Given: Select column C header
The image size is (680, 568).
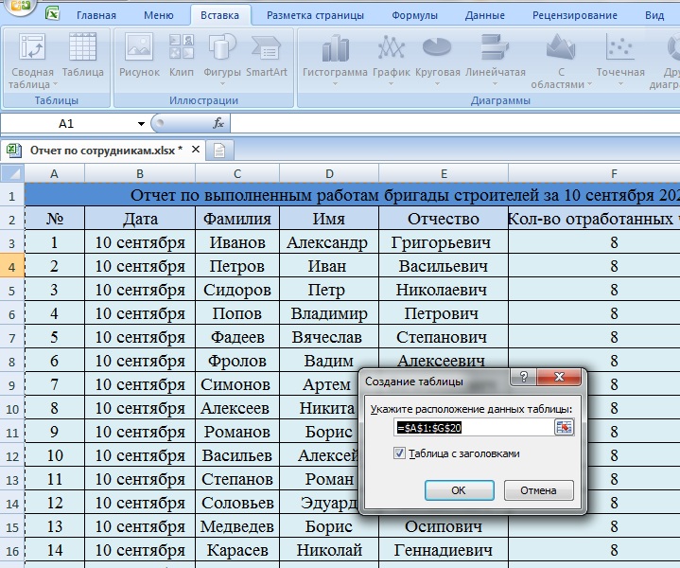Looking at the screenshot, I should [x=236, y=173].
